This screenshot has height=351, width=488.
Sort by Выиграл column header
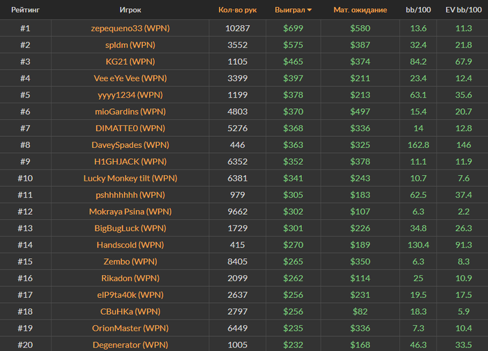290,10
